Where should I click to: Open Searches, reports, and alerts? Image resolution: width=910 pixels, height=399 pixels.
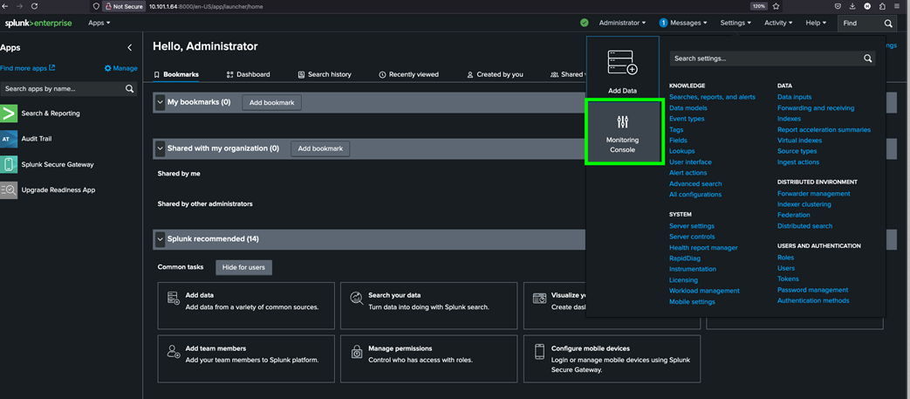pyautogui.click(x=712, y=97)
